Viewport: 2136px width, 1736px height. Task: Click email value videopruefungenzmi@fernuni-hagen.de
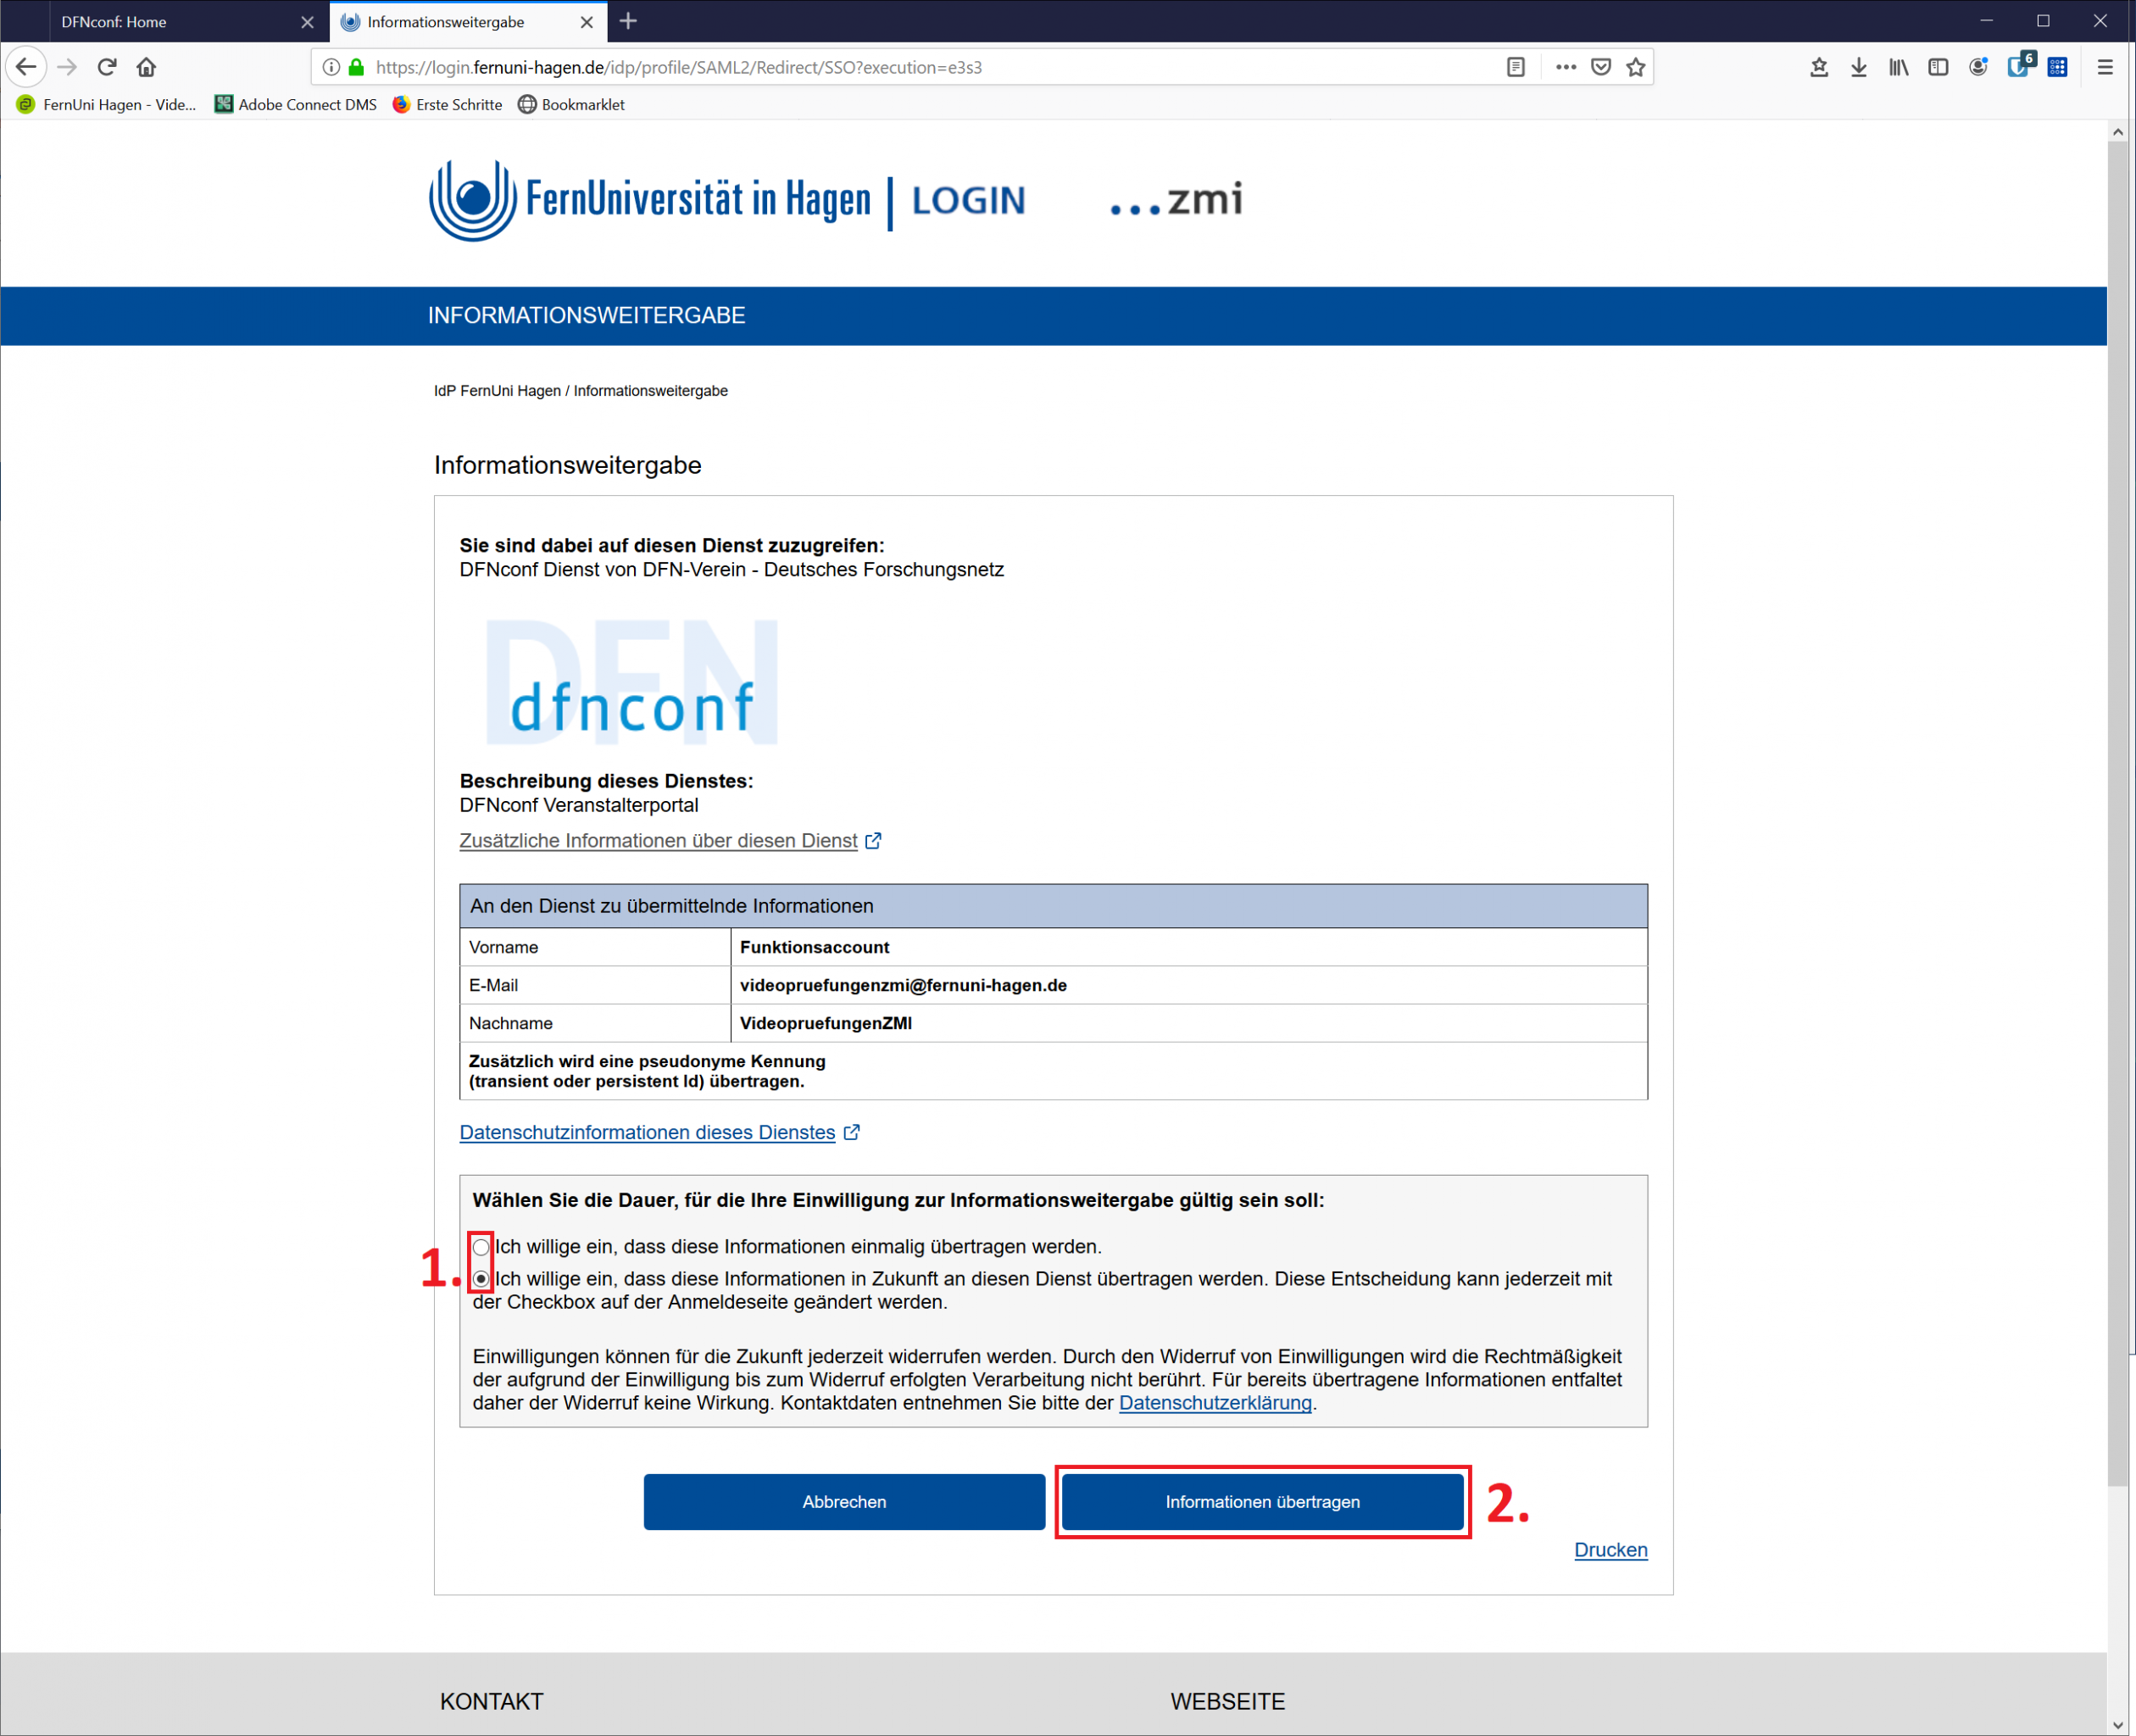click(x=903, y=985)
